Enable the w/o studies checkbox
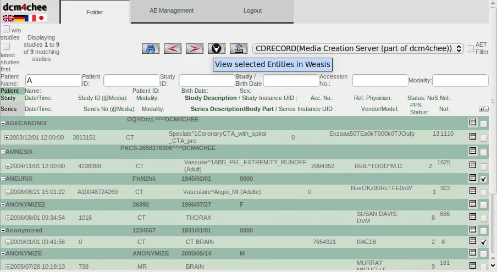This screenshot has width=497, height=272. click(x=7, y=29)
